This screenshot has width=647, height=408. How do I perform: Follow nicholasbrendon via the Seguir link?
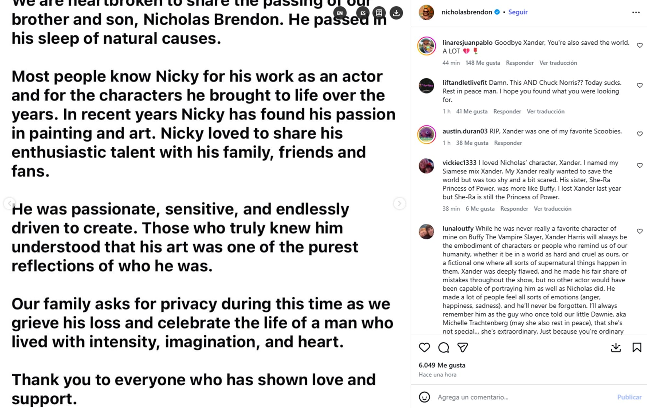click(x=518, y=12)
